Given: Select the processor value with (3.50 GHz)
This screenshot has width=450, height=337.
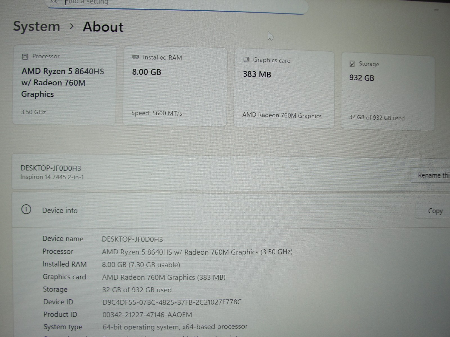Looking at the screenshot, I should pos(197,252).
